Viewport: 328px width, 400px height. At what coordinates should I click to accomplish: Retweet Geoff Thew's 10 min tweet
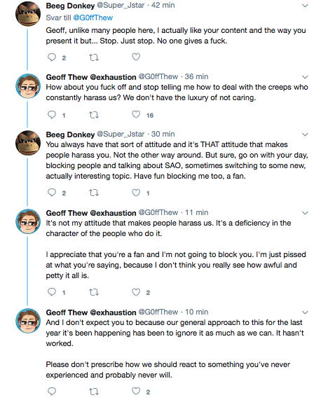click(94, 392)
